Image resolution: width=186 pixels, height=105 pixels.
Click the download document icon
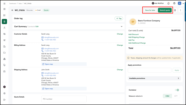(x=175, y=10)
